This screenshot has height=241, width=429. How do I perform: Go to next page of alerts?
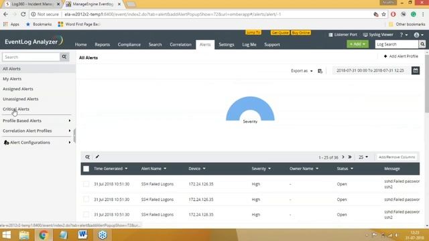343,157
